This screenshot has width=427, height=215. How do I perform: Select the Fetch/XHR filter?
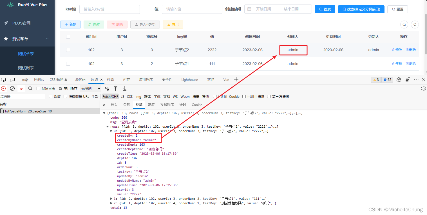coord(110,96)
